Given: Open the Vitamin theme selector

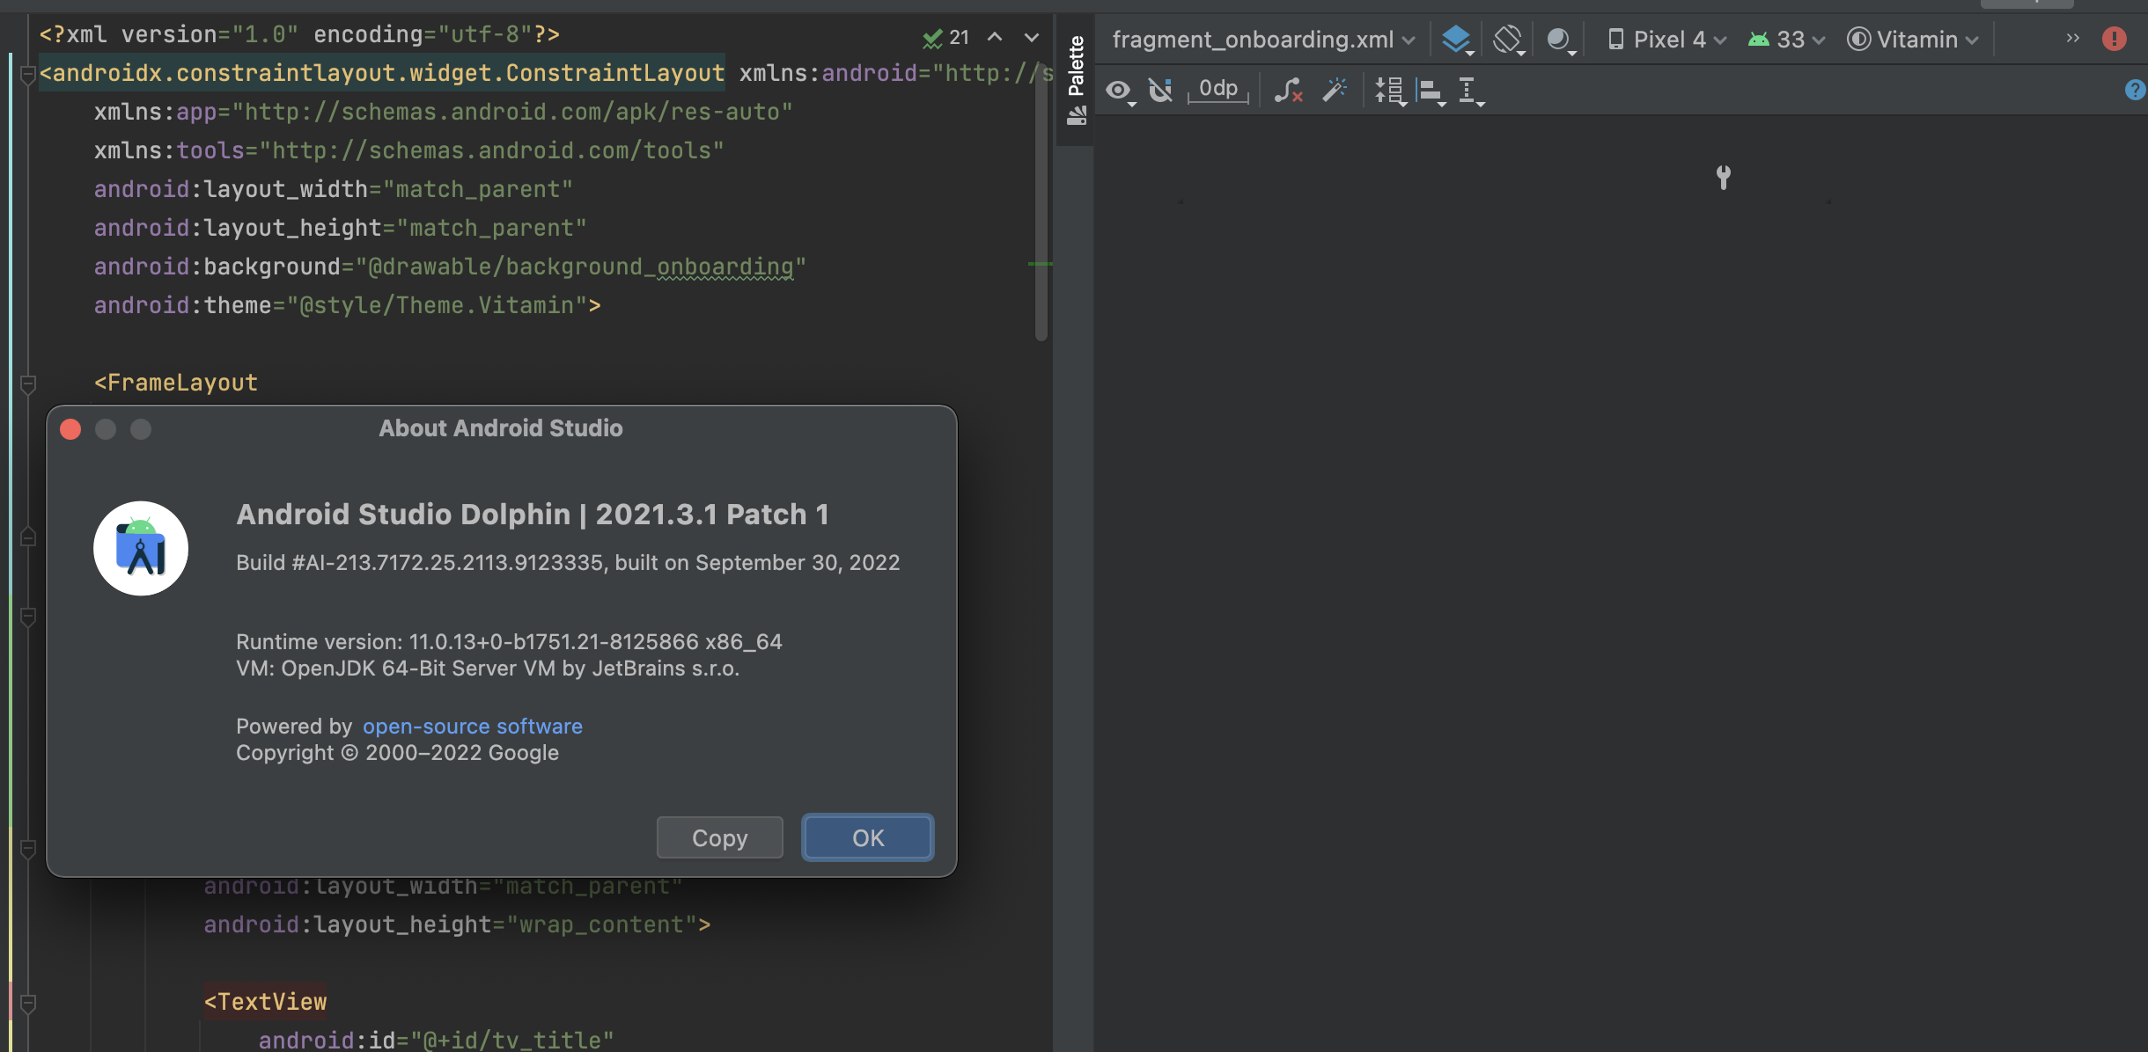Looking at the screenshot, I should 1912,38.
